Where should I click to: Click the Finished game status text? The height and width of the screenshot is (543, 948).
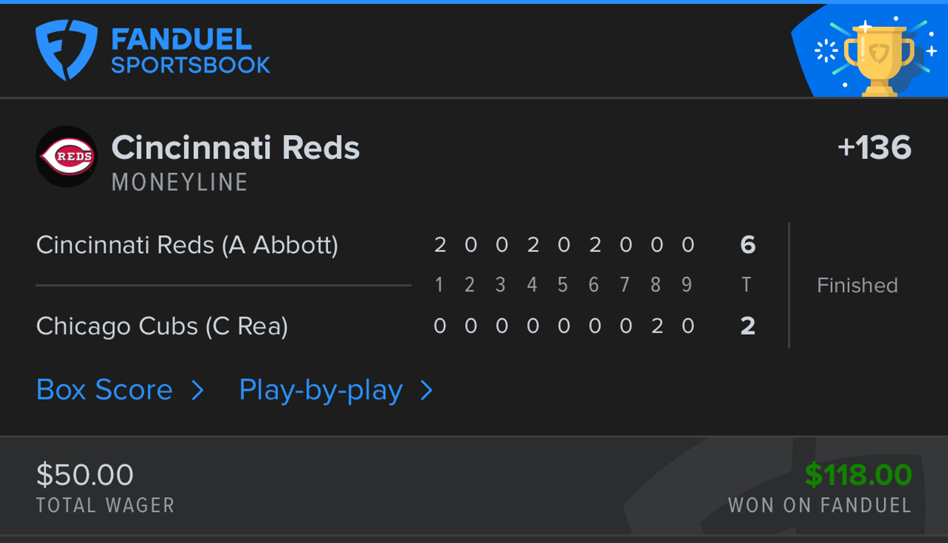pyautogui.click(x=857, y=285)
